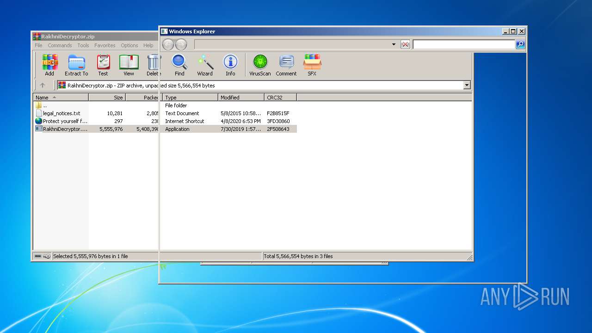592x333 pixels.
Task: Click 'Total 5,566,554 bytes in 3 files' status
Action: click(x=298, y=256)
